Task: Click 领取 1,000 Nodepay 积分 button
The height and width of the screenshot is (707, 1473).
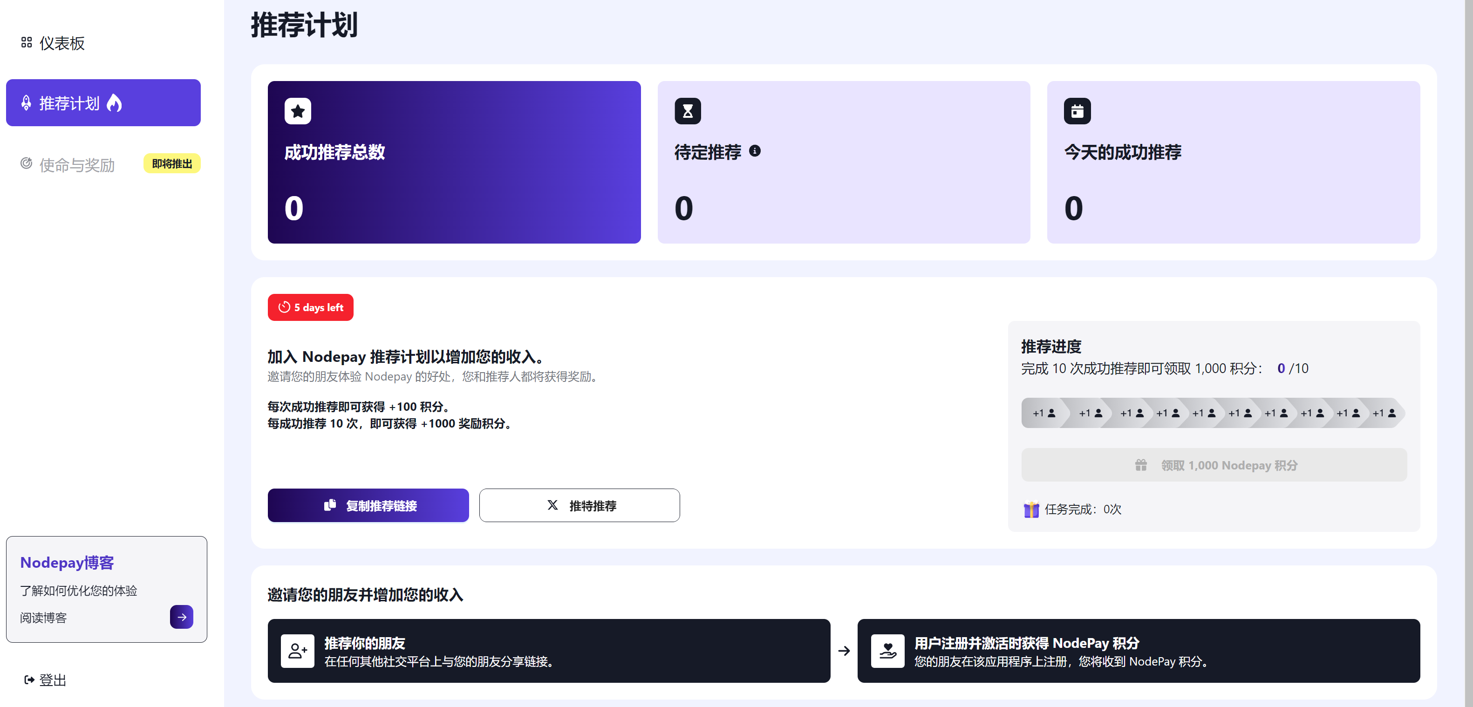Action: point(1214,465)
